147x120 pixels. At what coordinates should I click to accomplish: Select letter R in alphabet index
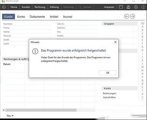pos(142,84)
